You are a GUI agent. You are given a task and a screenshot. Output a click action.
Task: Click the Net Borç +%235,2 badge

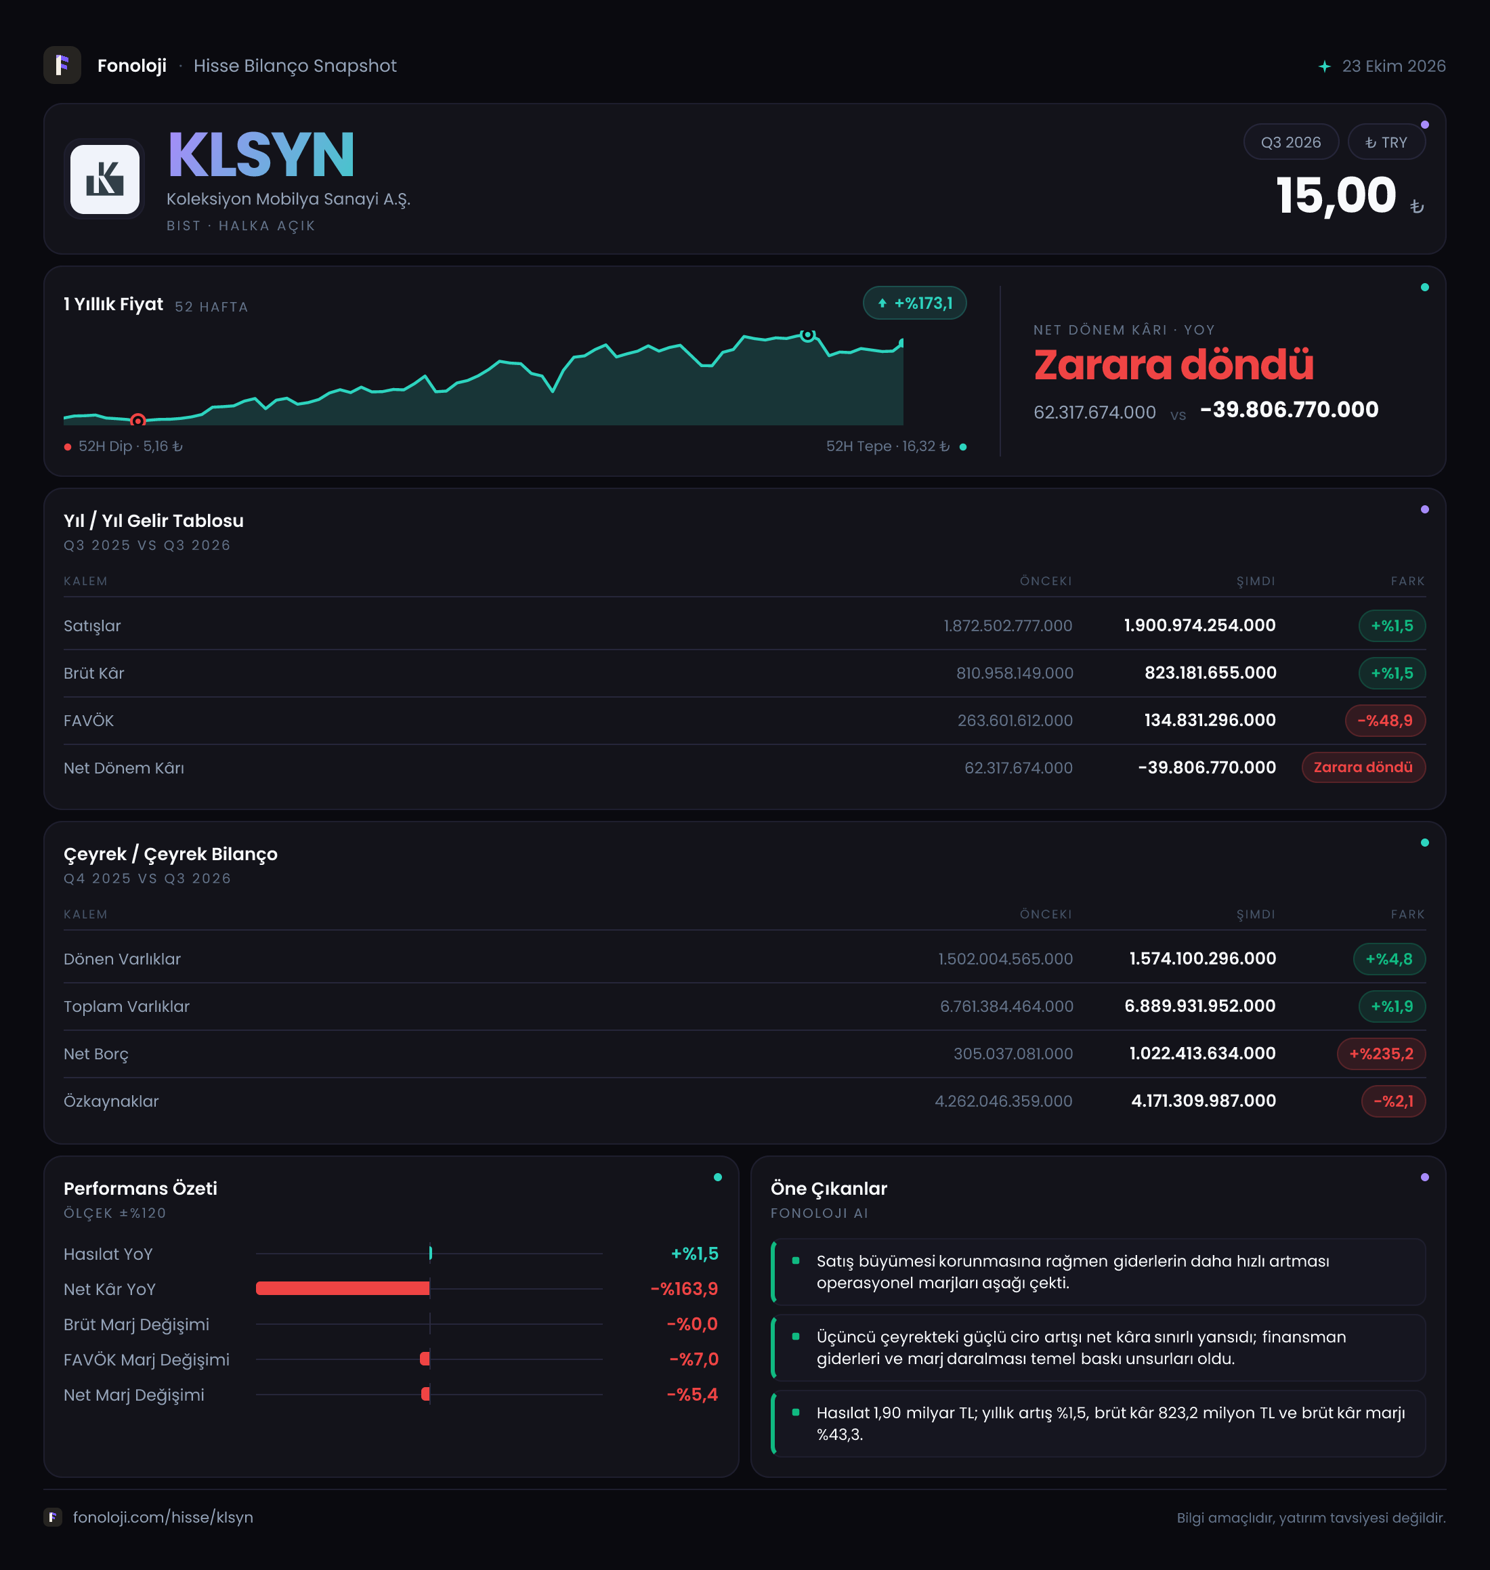click(1381, 1054)
